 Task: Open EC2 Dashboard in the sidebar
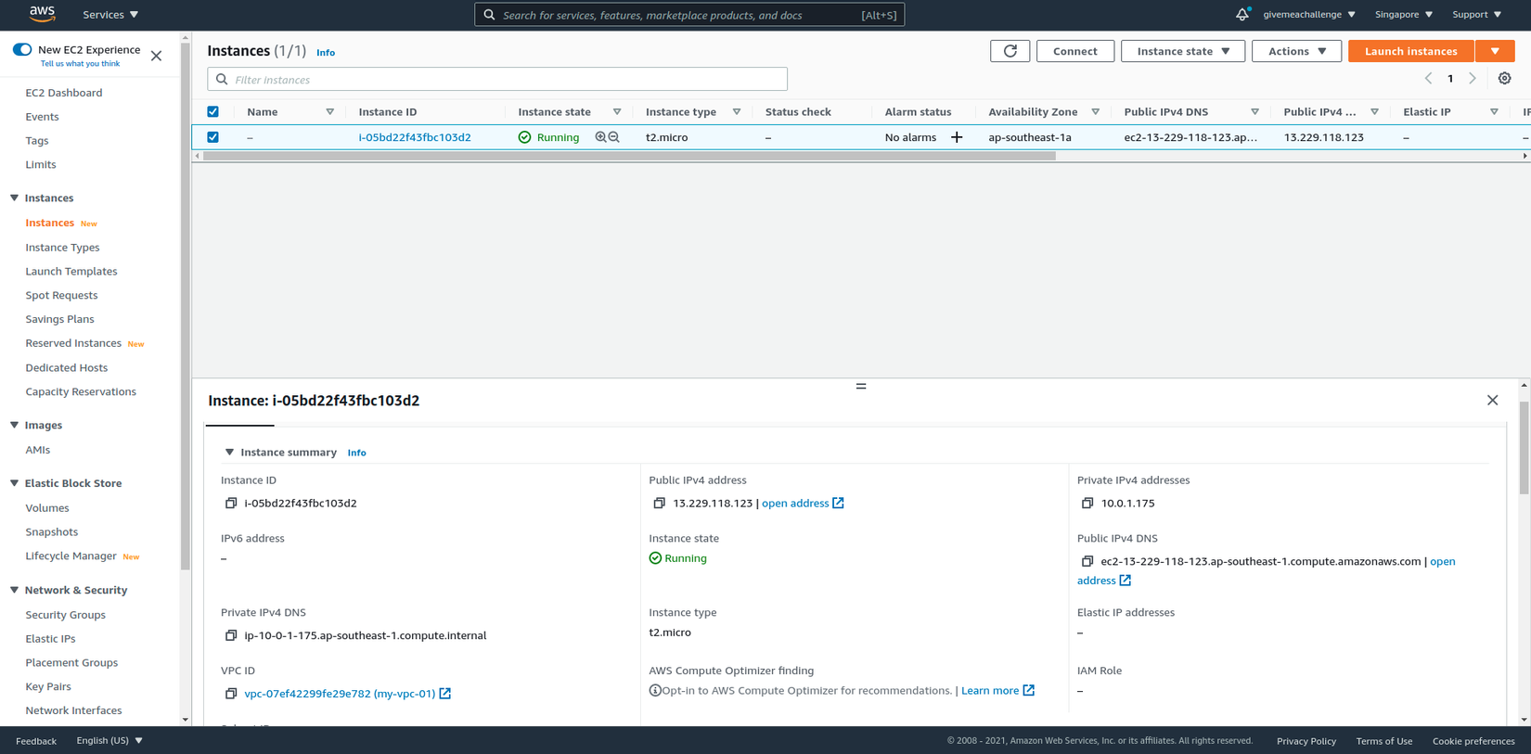coord(64,93)
